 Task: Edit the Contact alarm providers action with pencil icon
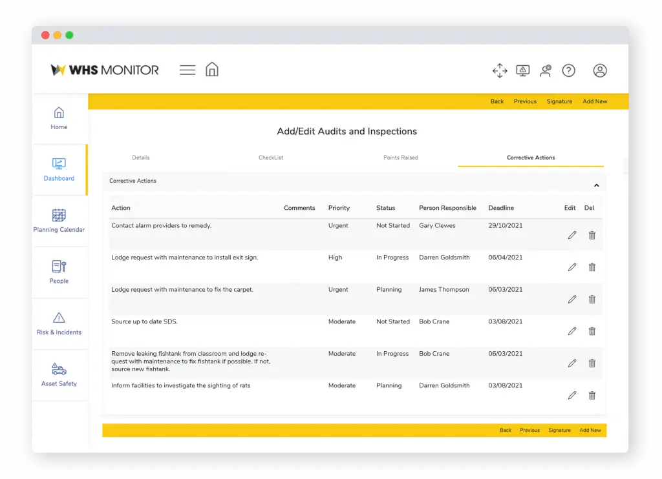click(571, 235)
